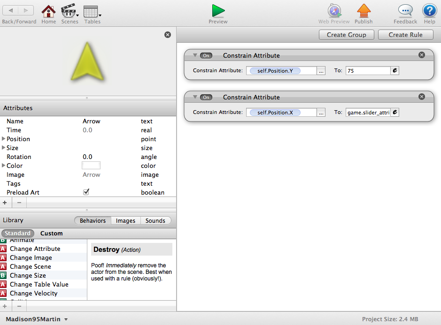Click Create Rule button
This screenshot has height=325, width=441.
pyautogui.click(x=406, y=35)
